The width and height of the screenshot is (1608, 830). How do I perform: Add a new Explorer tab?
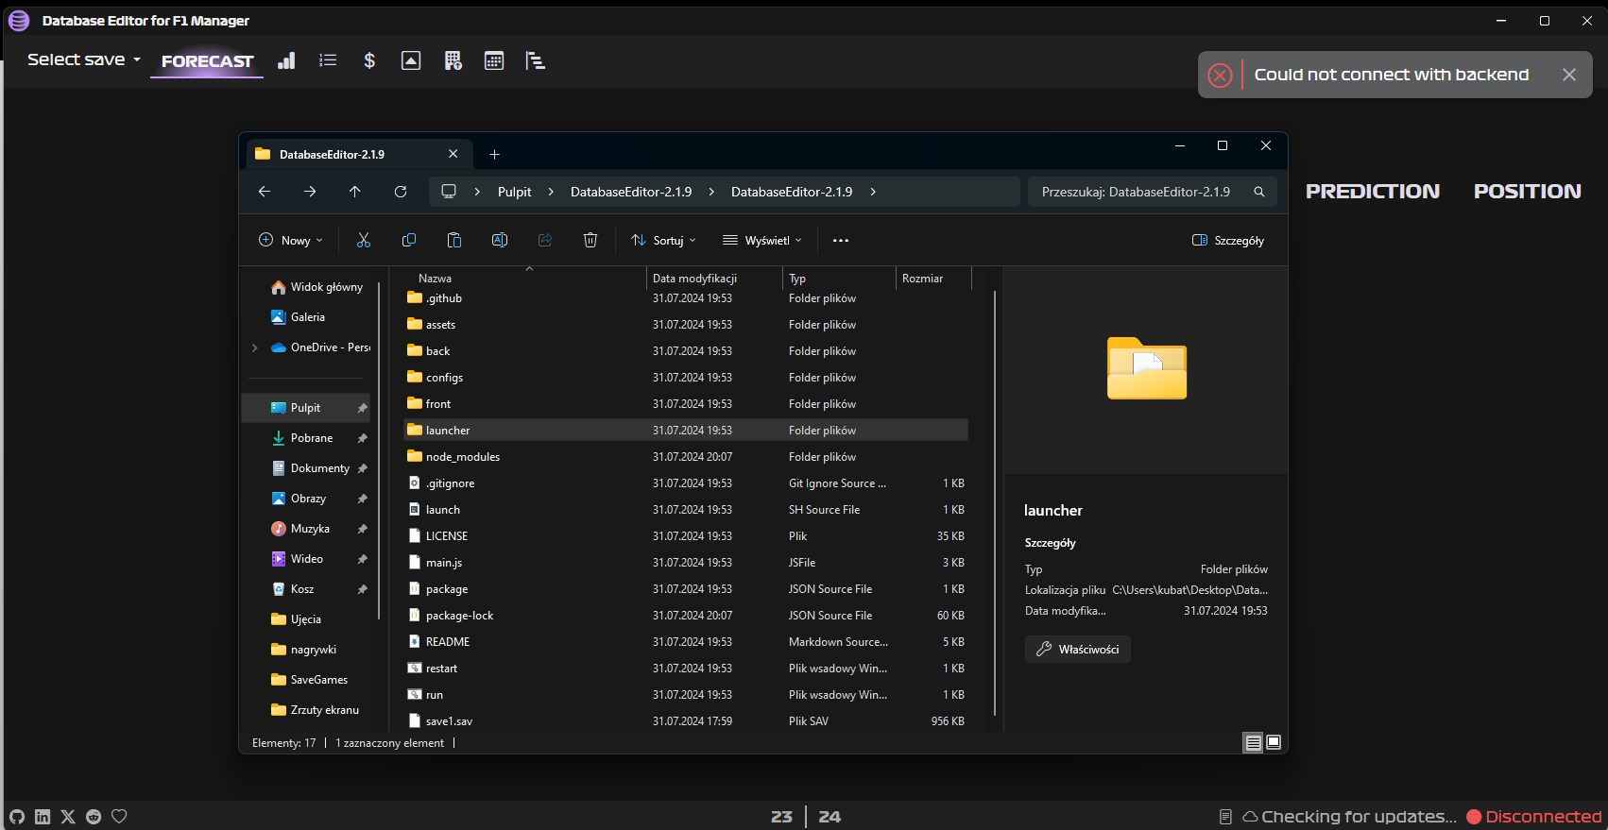[494, 154]
